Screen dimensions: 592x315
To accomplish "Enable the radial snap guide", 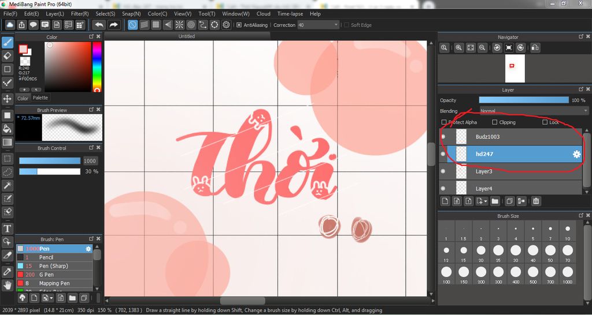I will pyautogui.click(x=179, y=25).
